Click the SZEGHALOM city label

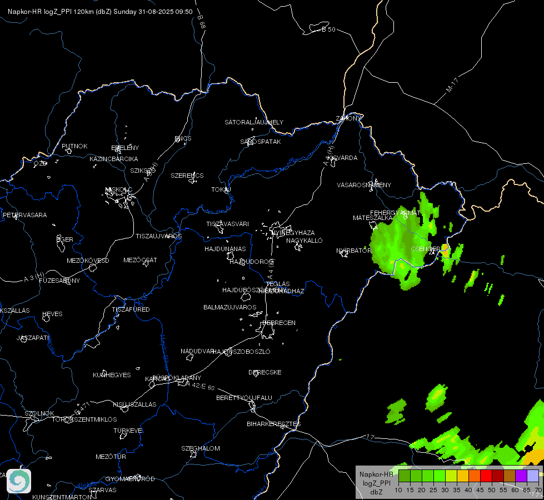[x=201, y=448]
